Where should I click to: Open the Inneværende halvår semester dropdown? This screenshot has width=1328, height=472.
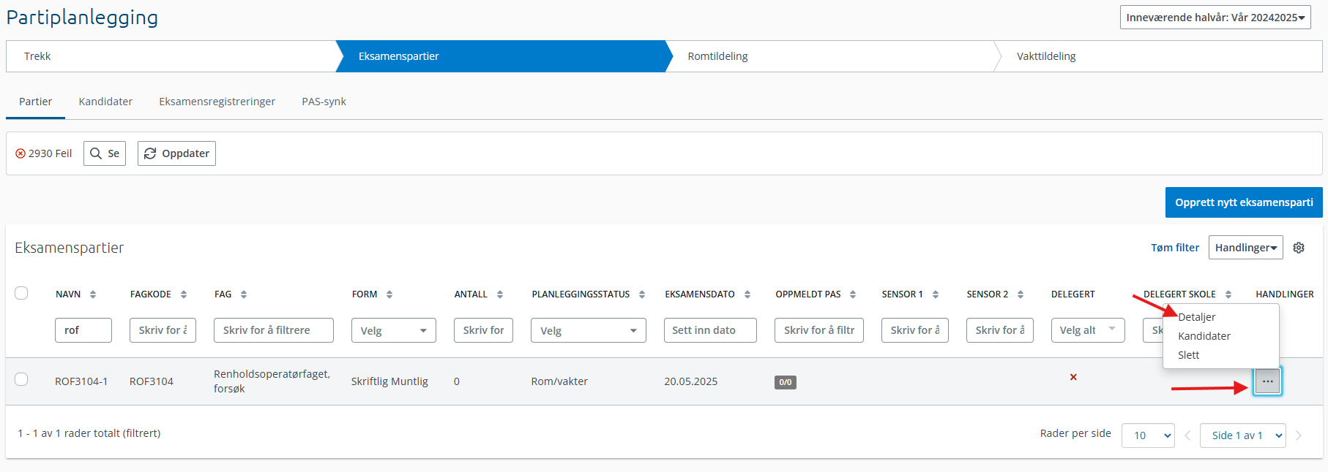click(1215, 18)
